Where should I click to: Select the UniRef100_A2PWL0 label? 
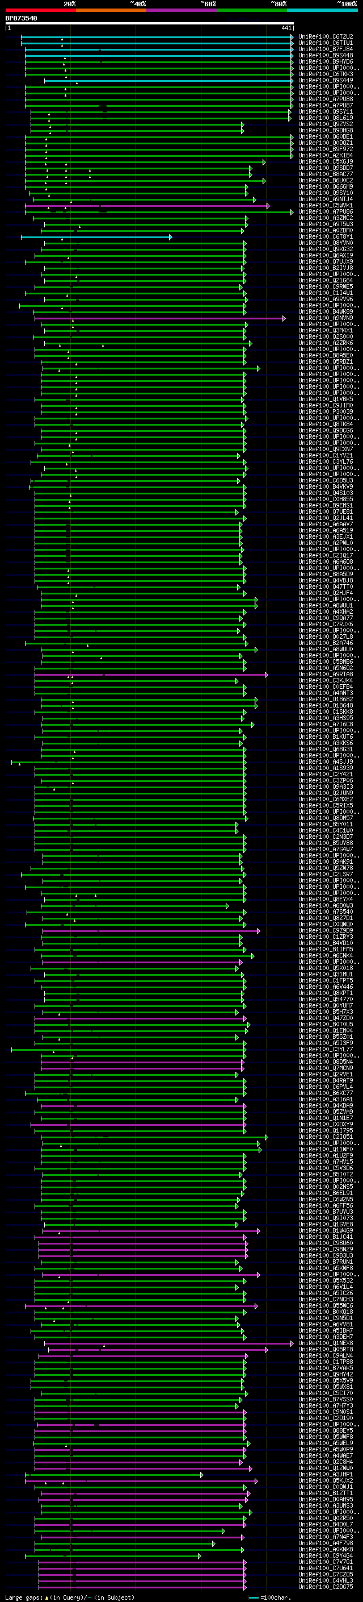tap(326, 543)
